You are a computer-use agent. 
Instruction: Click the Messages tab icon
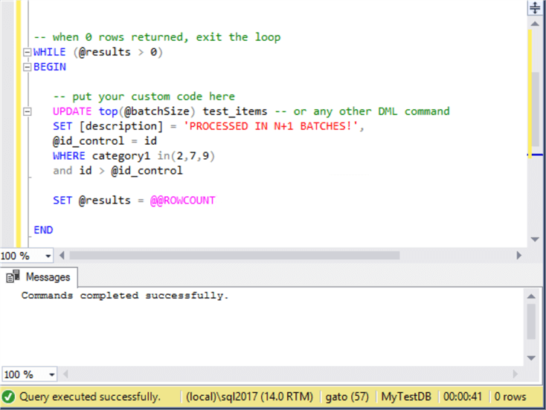[x=13, y=277]
